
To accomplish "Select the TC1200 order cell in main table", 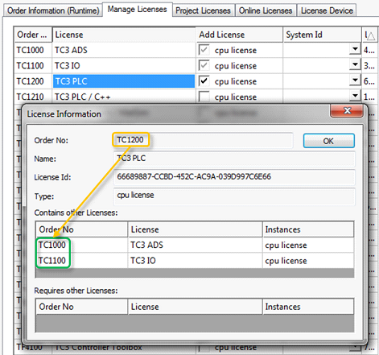I will [33, 81].
